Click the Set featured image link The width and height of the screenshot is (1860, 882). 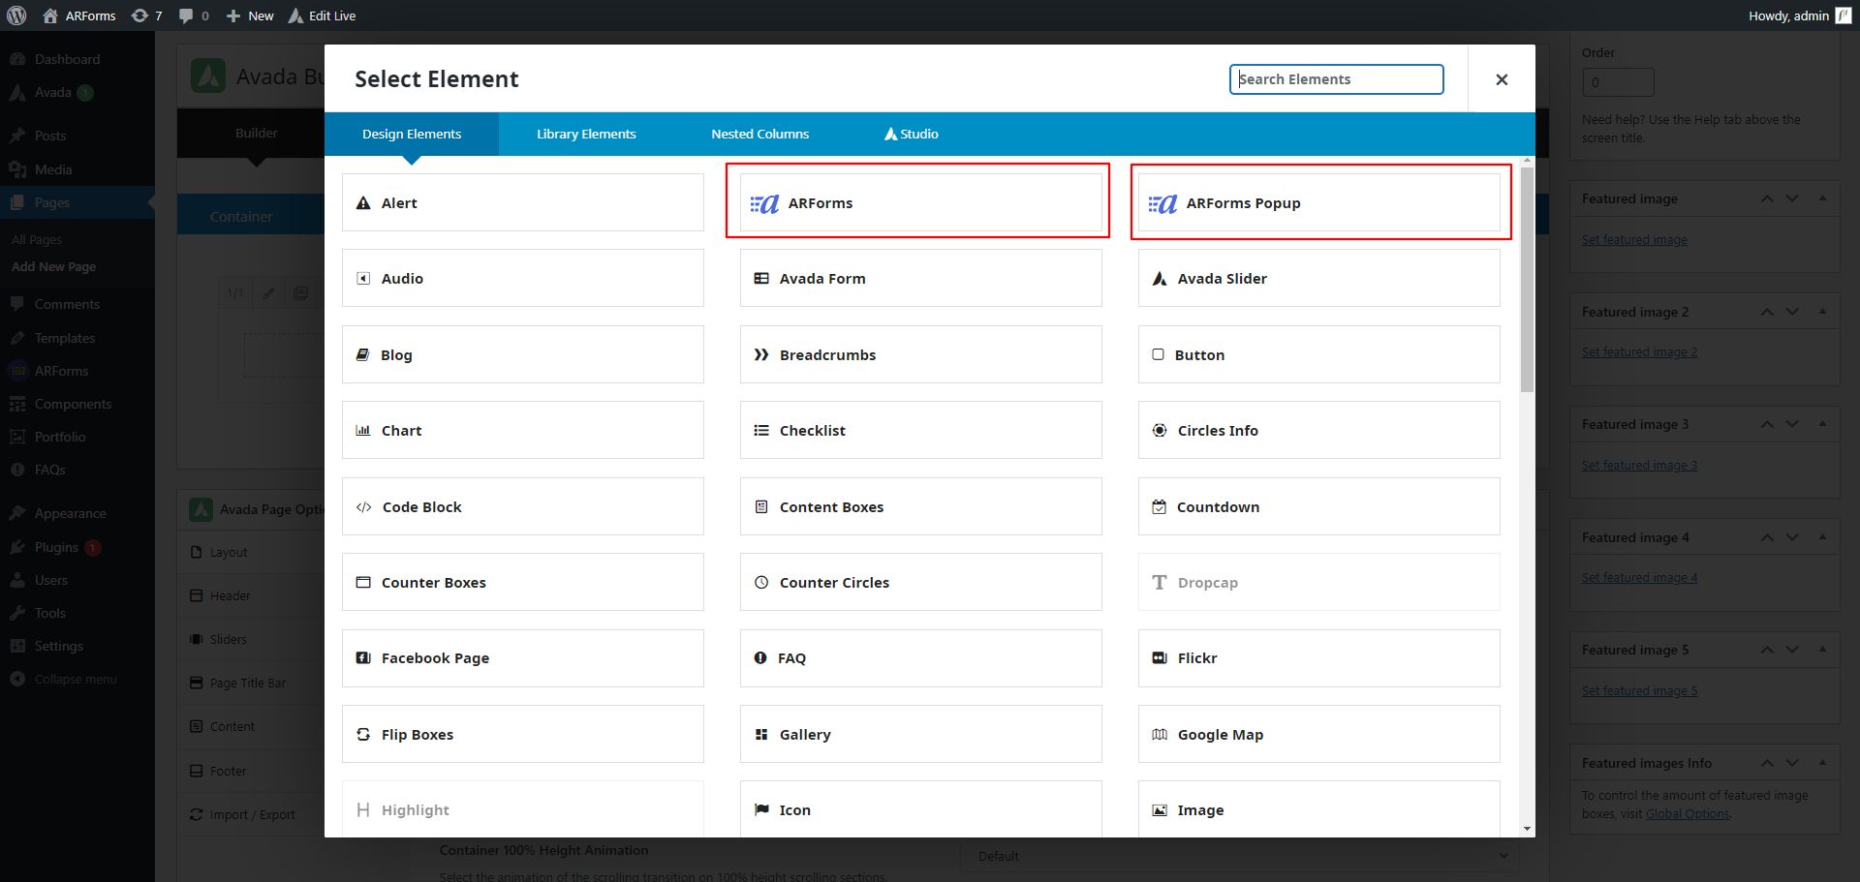coord(1633,240)
